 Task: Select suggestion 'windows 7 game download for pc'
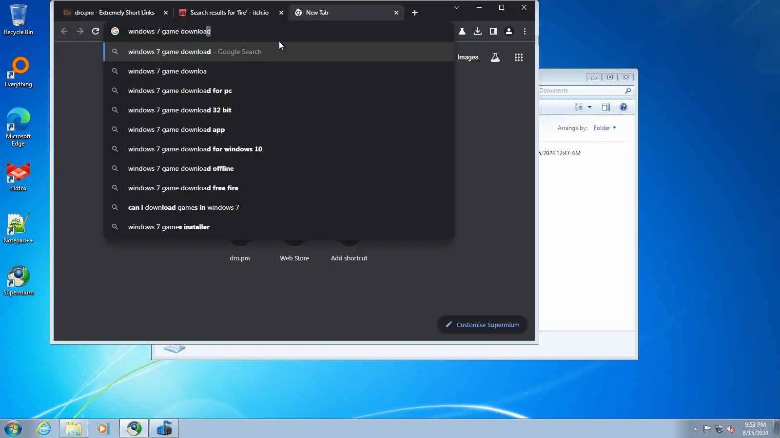click(x=279, y=91)
